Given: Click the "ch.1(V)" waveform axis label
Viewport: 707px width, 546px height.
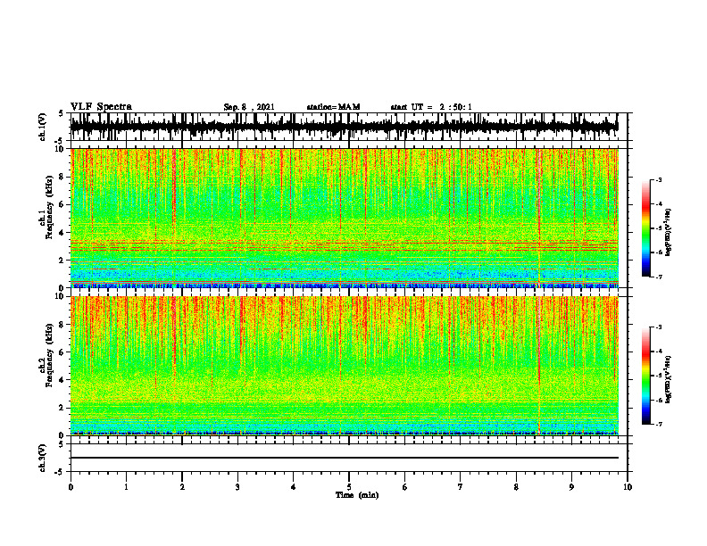Looking at the screenshot, I should tap(42, 127).
